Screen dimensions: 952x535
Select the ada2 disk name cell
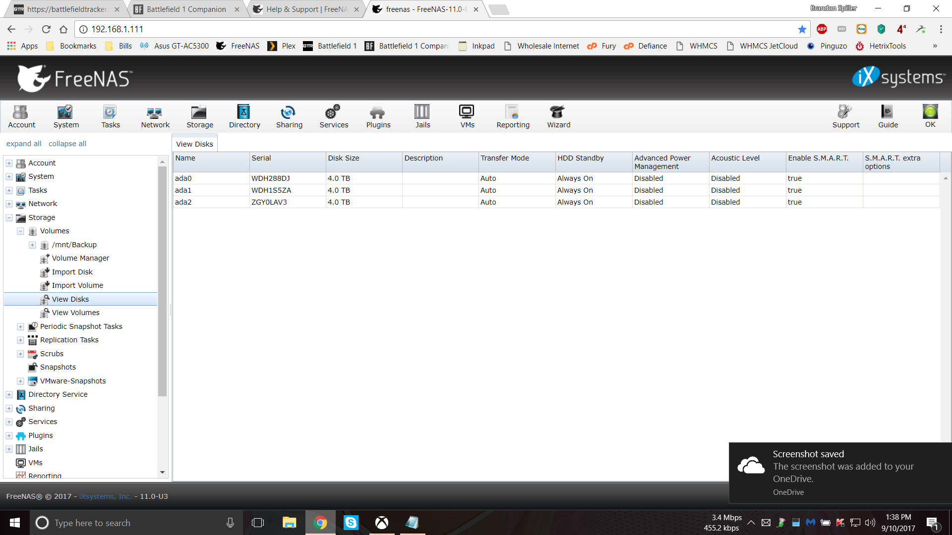click(211, 202)
